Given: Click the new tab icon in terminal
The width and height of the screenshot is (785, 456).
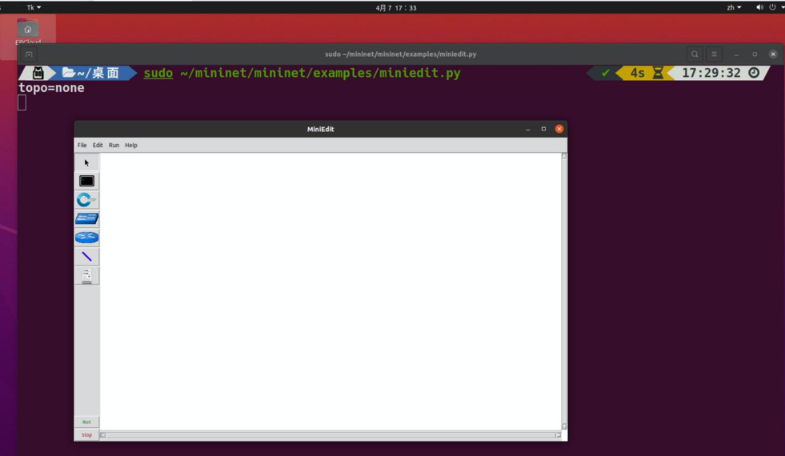Looking at the screenshot, I should pos(29,54).
